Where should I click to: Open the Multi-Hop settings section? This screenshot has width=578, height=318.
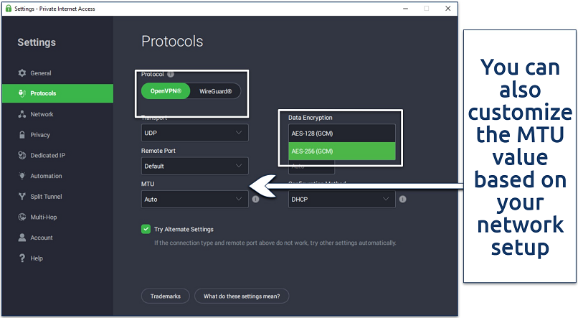click(x=57, y=217)
